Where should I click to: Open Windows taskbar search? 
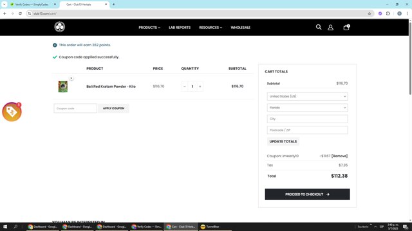[15, 227]
